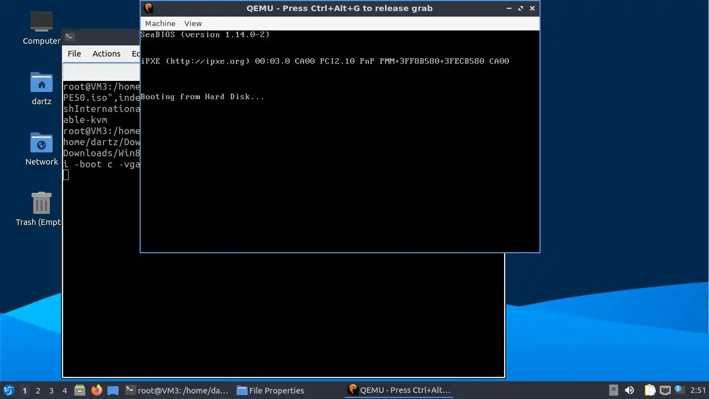Click the terminal window icon in its title bar
Screen dimensions: 709x399
click(69, 37)
